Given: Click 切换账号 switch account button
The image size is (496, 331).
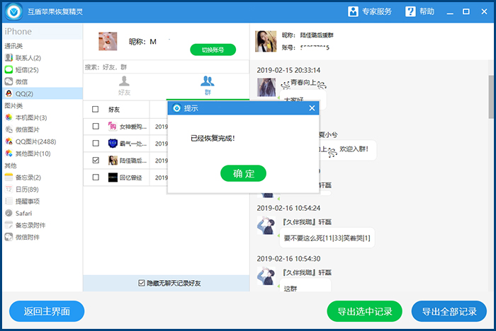Looking at the screenshot, I should (213, 50).
